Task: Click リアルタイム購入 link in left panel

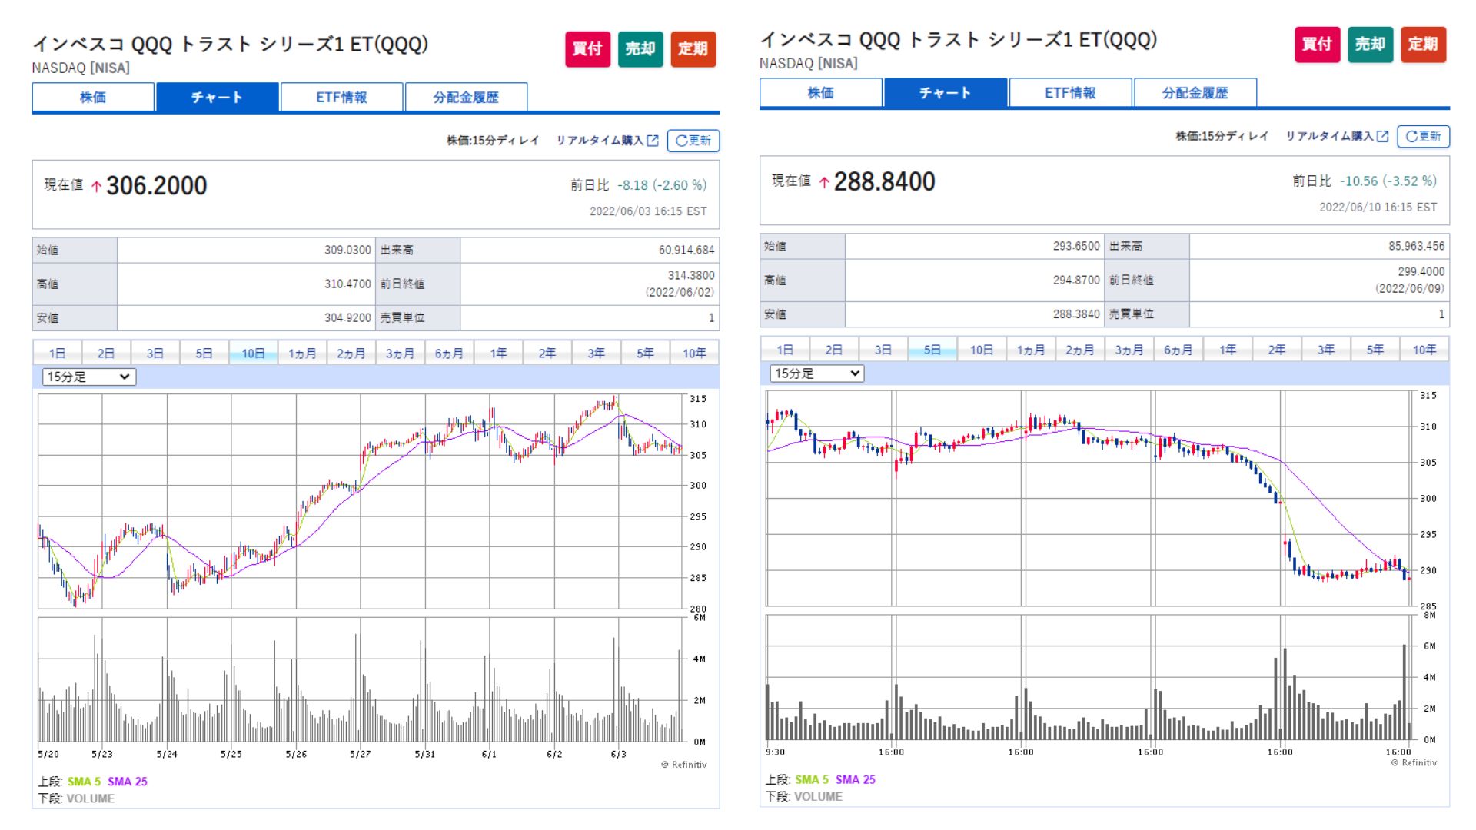Action: (607, 141)
